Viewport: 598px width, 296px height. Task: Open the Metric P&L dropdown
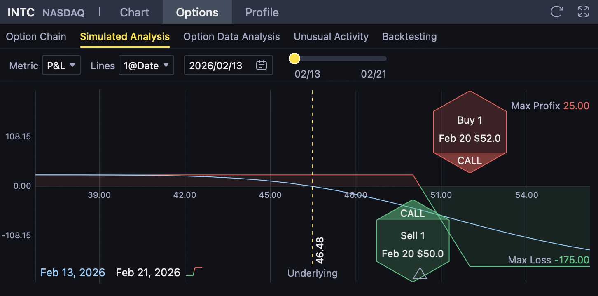[x=61, y=66]
